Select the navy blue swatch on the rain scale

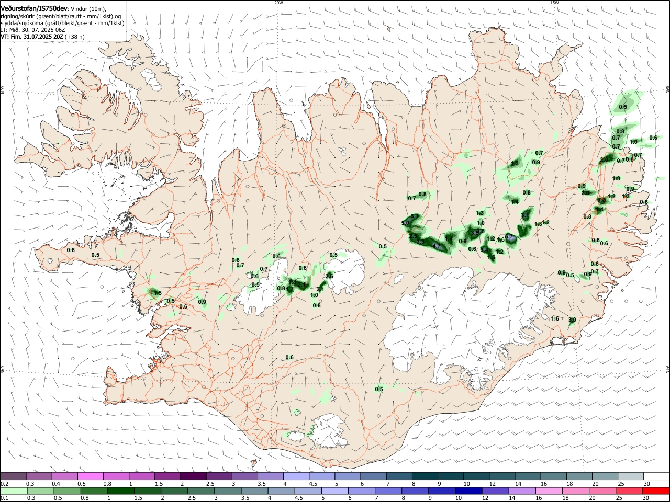(468, 490)
